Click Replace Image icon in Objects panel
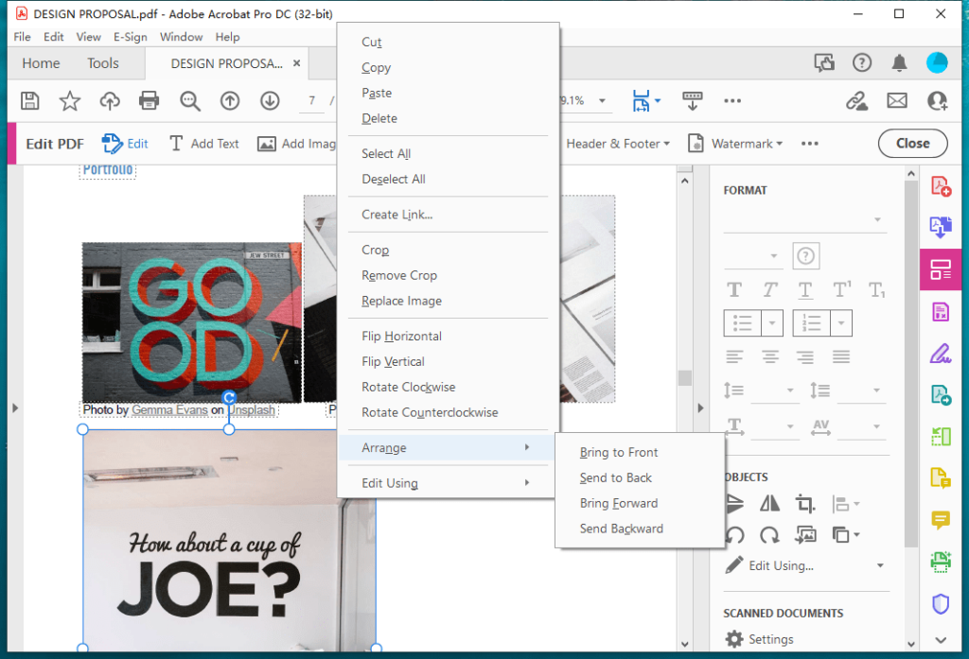 click(804, 535)
